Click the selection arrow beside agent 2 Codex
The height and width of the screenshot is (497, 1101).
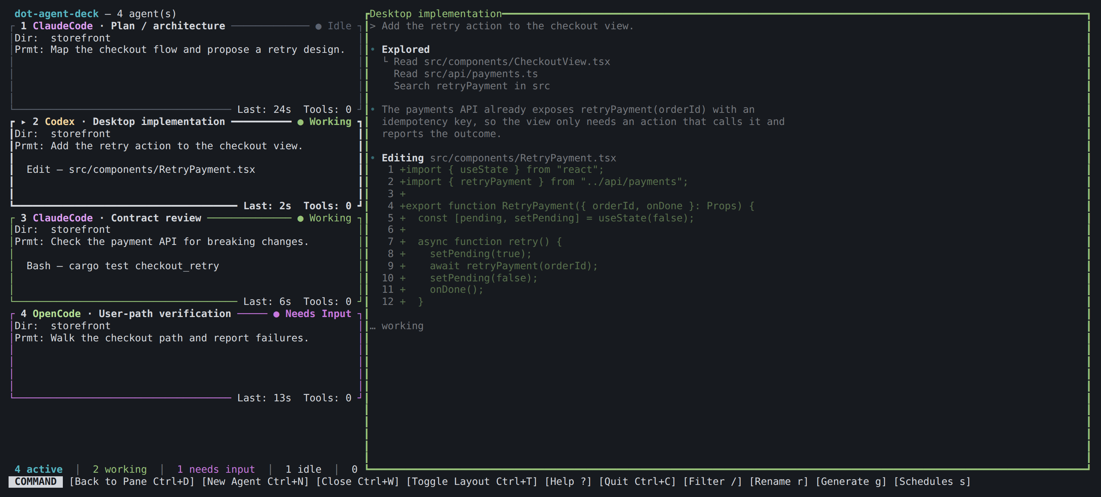(24, 122)
